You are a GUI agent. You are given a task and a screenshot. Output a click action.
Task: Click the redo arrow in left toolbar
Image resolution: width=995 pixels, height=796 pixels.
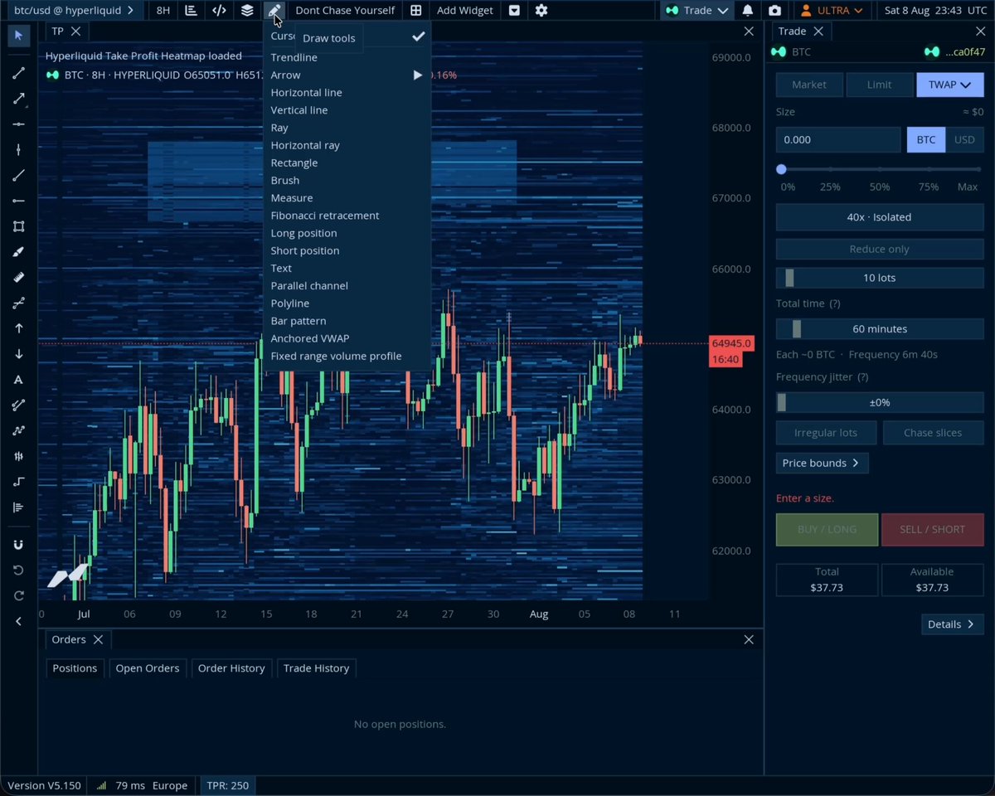pyautogui.click(x=18, y=595)
